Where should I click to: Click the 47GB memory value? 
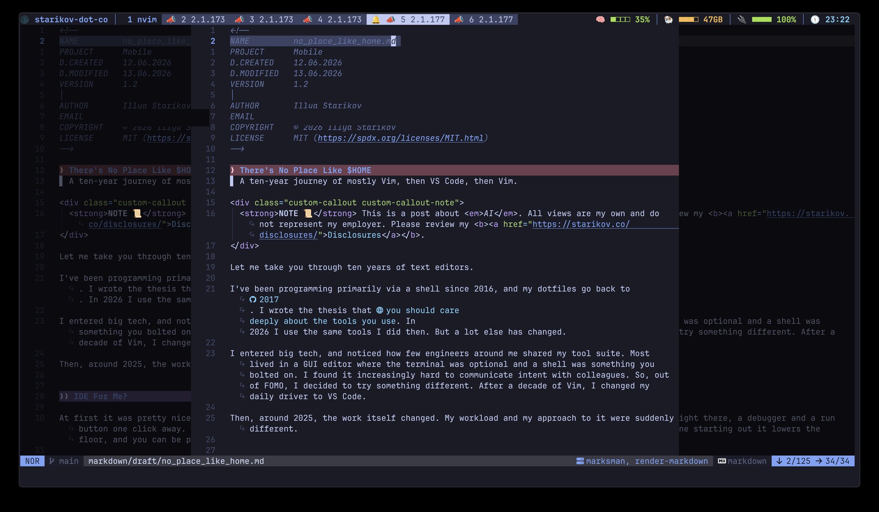pyautogui.click(x=713, y=19)
